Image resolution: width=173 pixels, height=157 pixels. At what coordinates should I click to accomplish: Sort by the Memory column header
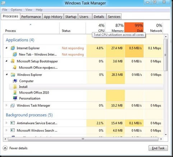pos(115,28)
